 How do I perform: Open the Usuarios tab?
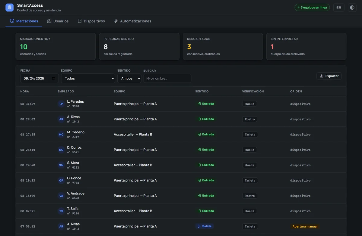point(58,21)
